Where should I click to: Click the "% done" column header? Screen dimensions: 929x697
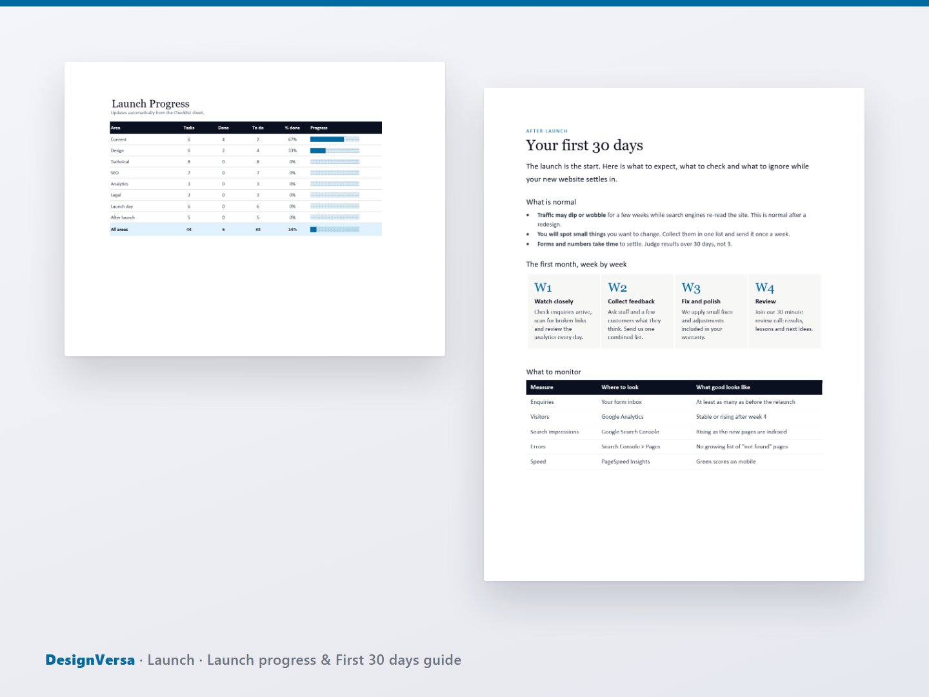coord(292,128)
